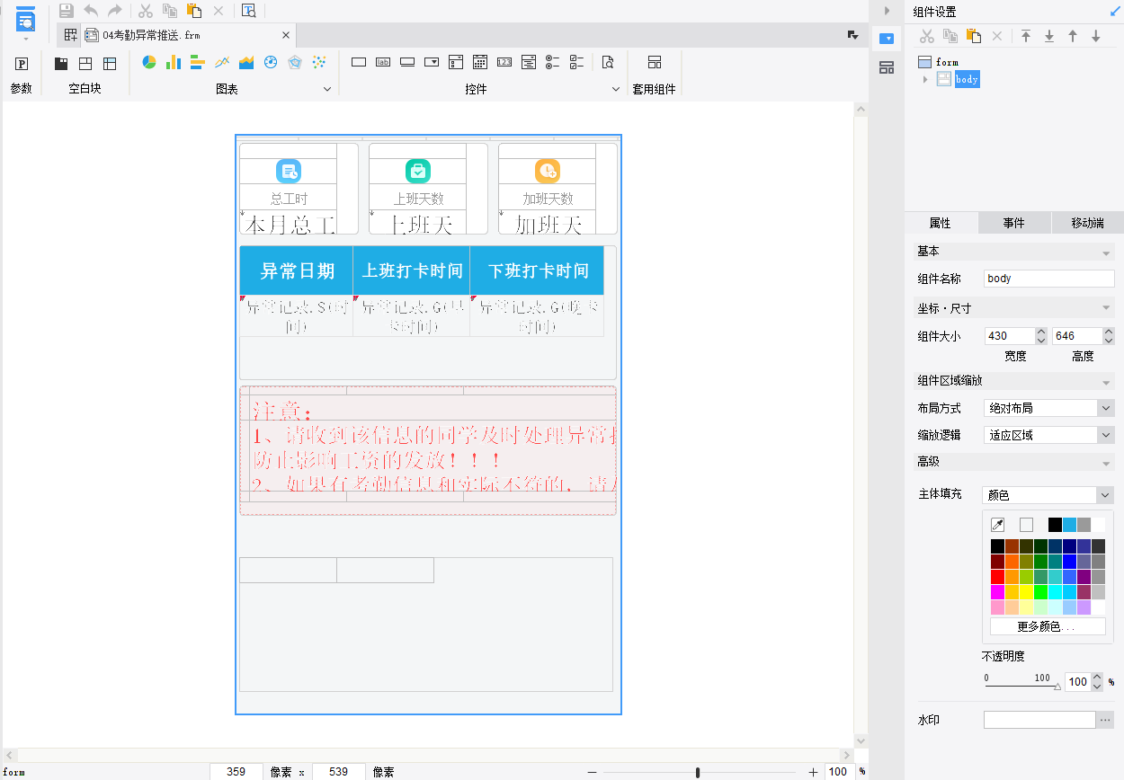Switch to the 属性 tab
The image size is (1124, 780).
coord(941,223)
